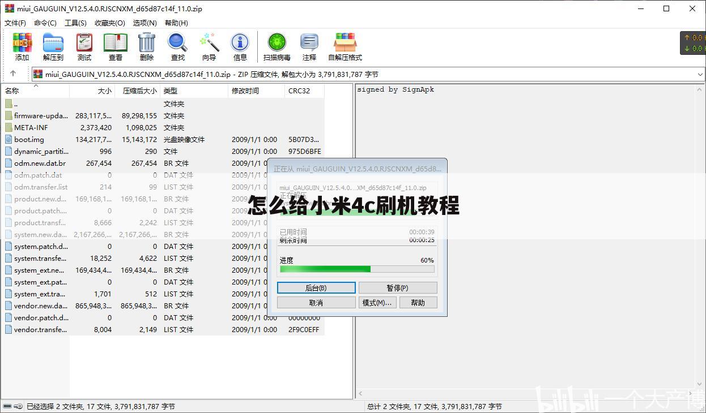
Task: Select vendor.patch.d... file row
Action: 163,317
